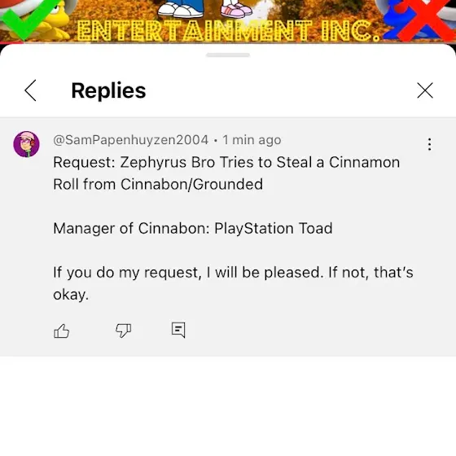Click the green checkmark in the video
The image size is (456, 456).
[29, 19]
